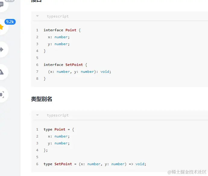The height and width of the screenshot is (176, 208).
Task: Click the 9.2k favorites count badge
Action: 10,22
